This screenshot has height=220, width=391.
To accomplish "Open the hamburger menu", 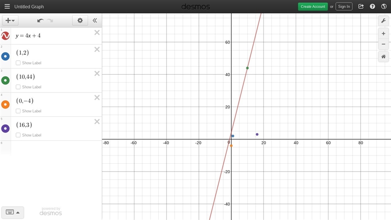I will pyautogui.click(x=7, y=6).
